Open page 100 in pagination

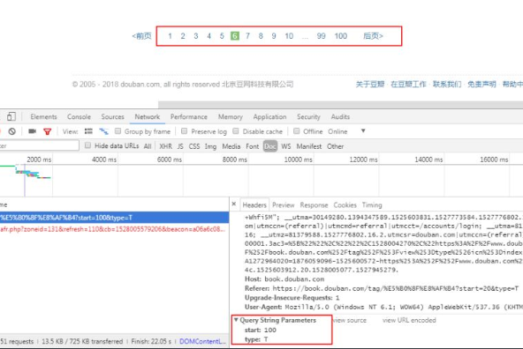coord(341,36)
